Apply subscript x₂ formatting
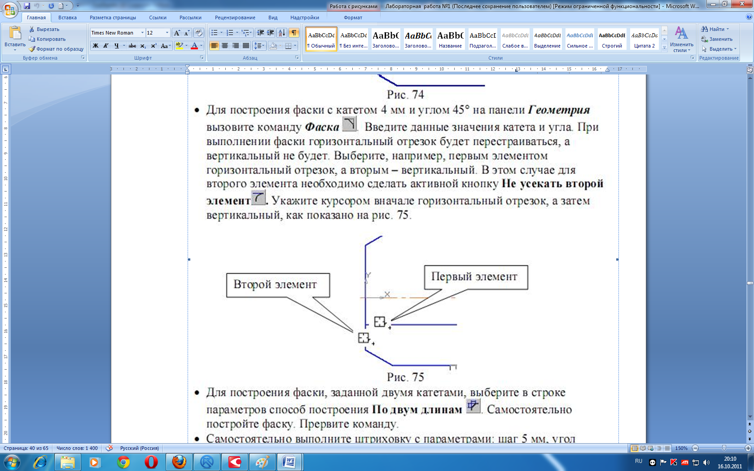Image resolution: width=754 pixels, height=471 pixels. (x=143, y=46)
